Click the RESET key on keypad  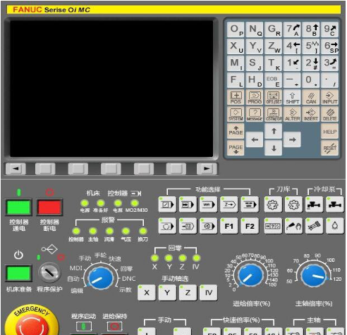(329, 148)
